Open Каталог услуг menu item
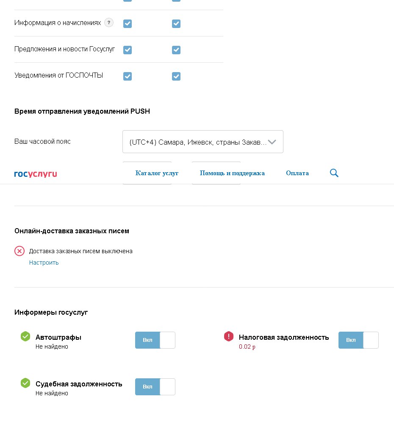 click(x=157, y=173)
